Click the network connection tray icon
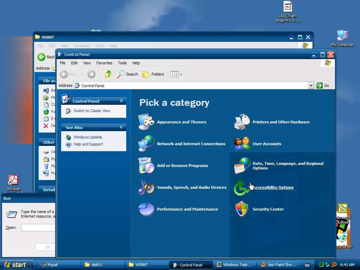 coord(327,265)
